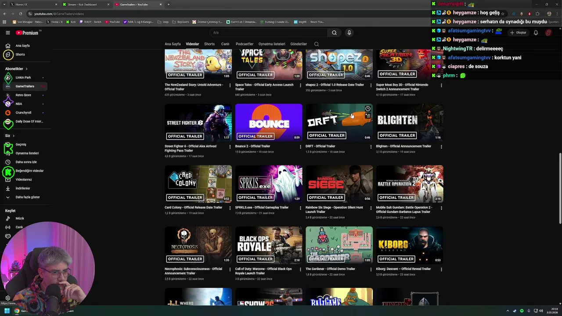Open Chrome from the Windows taskbar
This screenshot has width=562, height=316.
[17, 311]
